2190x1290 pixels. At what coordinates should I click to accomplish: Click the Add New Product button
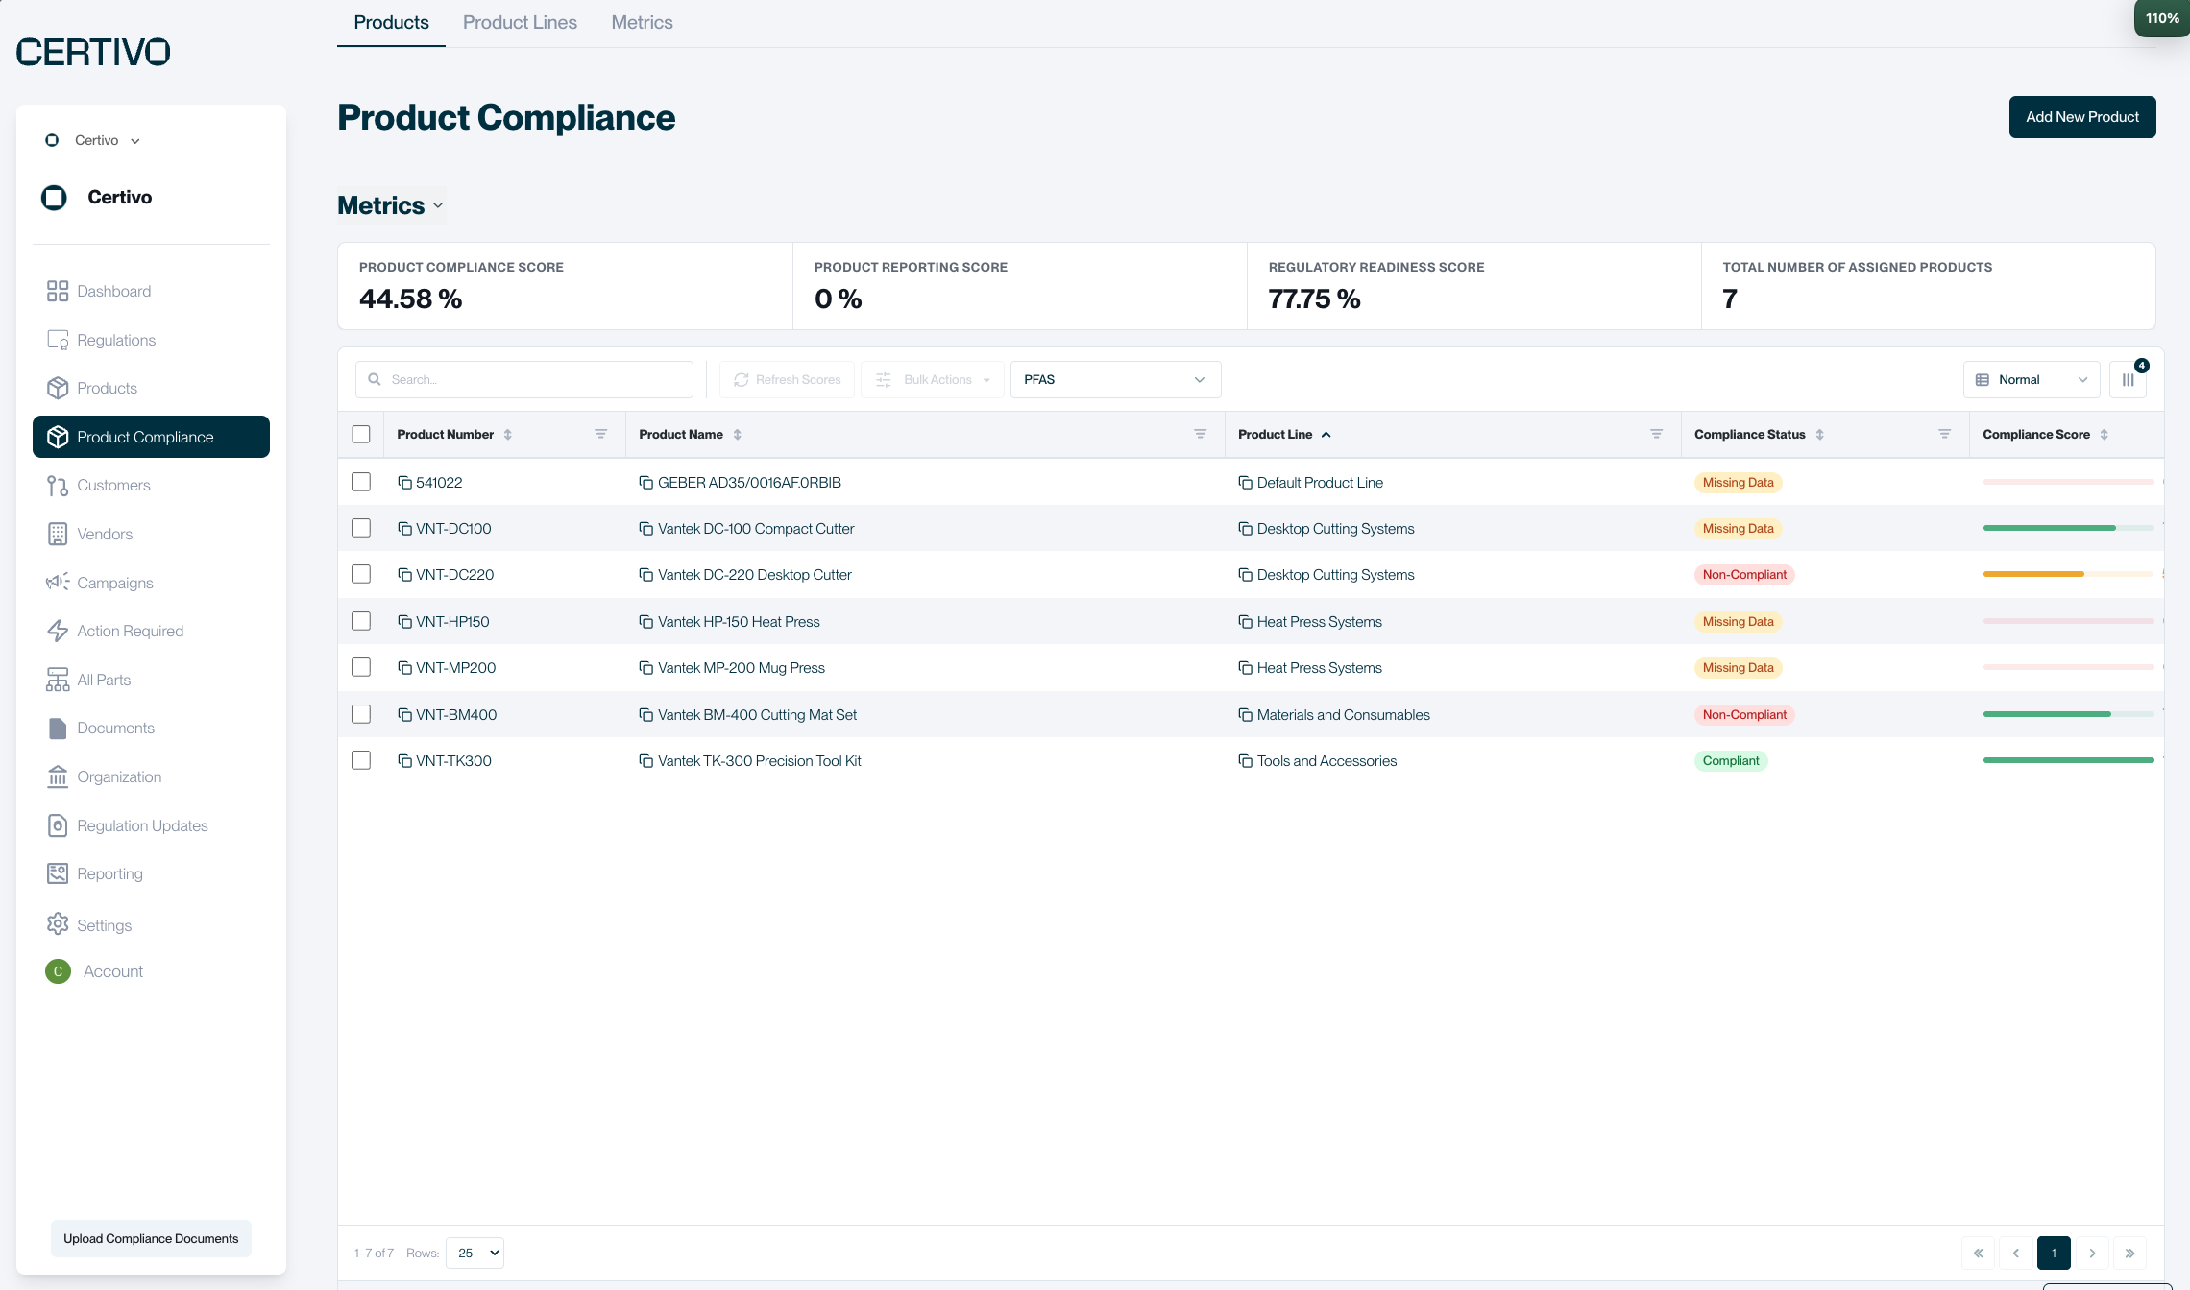(2082, 117)
